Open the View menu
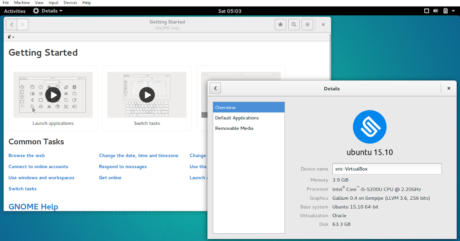The image size is (460, 241). 39,3
